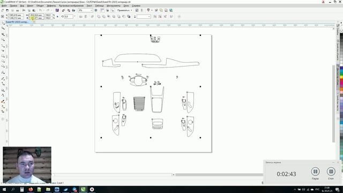The height and width of the screenshot is (193, 343).
Task: Click the Open file folder icon
Action: click(x=7, y=10)
